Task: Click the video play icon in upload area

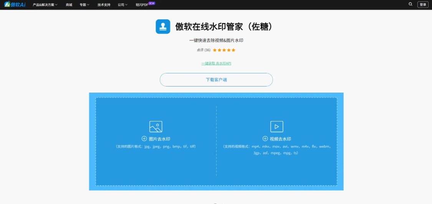Action: click(276, 126)
